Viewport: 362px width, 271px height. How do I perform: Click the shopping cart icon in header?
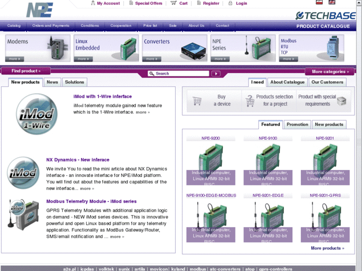(173, 3)
